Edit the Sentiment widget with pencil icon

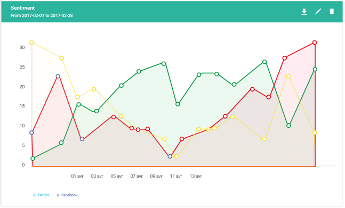pyautogui.click(x=318, y=11)
